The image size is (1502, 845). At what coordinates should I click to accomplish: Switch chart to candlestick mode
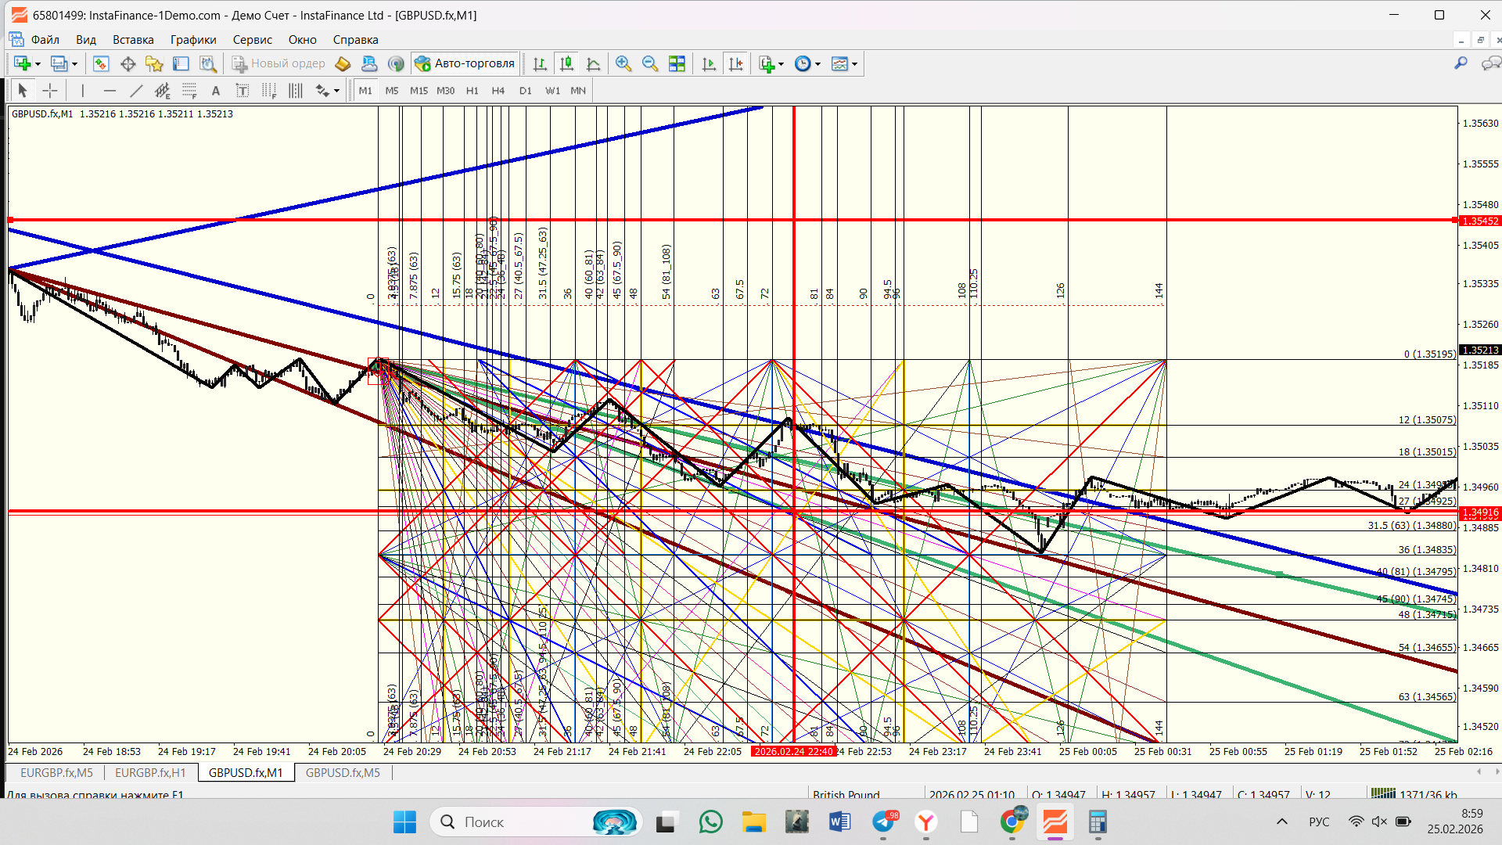pos(566,64)
